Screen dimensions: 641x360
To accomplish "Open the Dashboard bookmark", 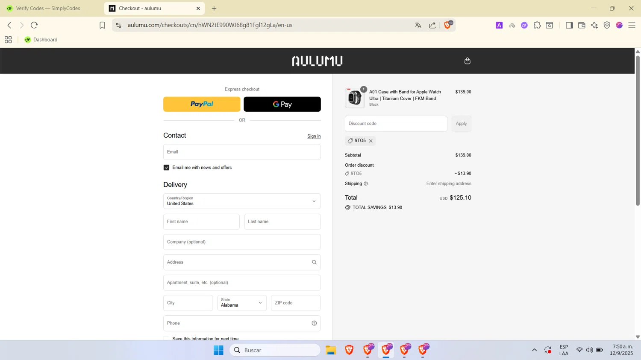I will [41, 40].
